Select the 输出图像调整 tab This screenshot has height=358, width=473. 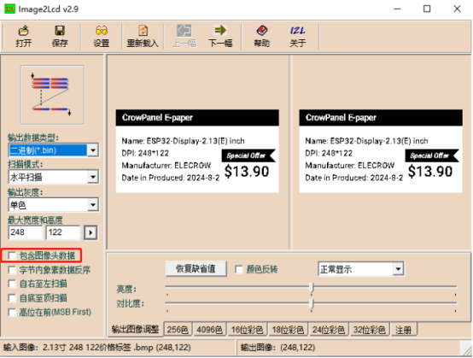tap(135, 329)
